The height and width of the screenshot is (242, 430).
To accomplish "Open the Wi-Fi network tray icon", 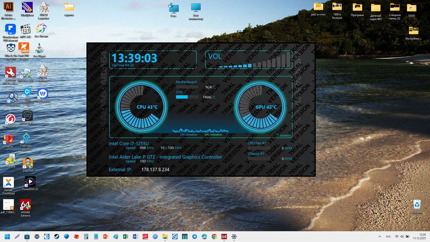I will point(397,236).
